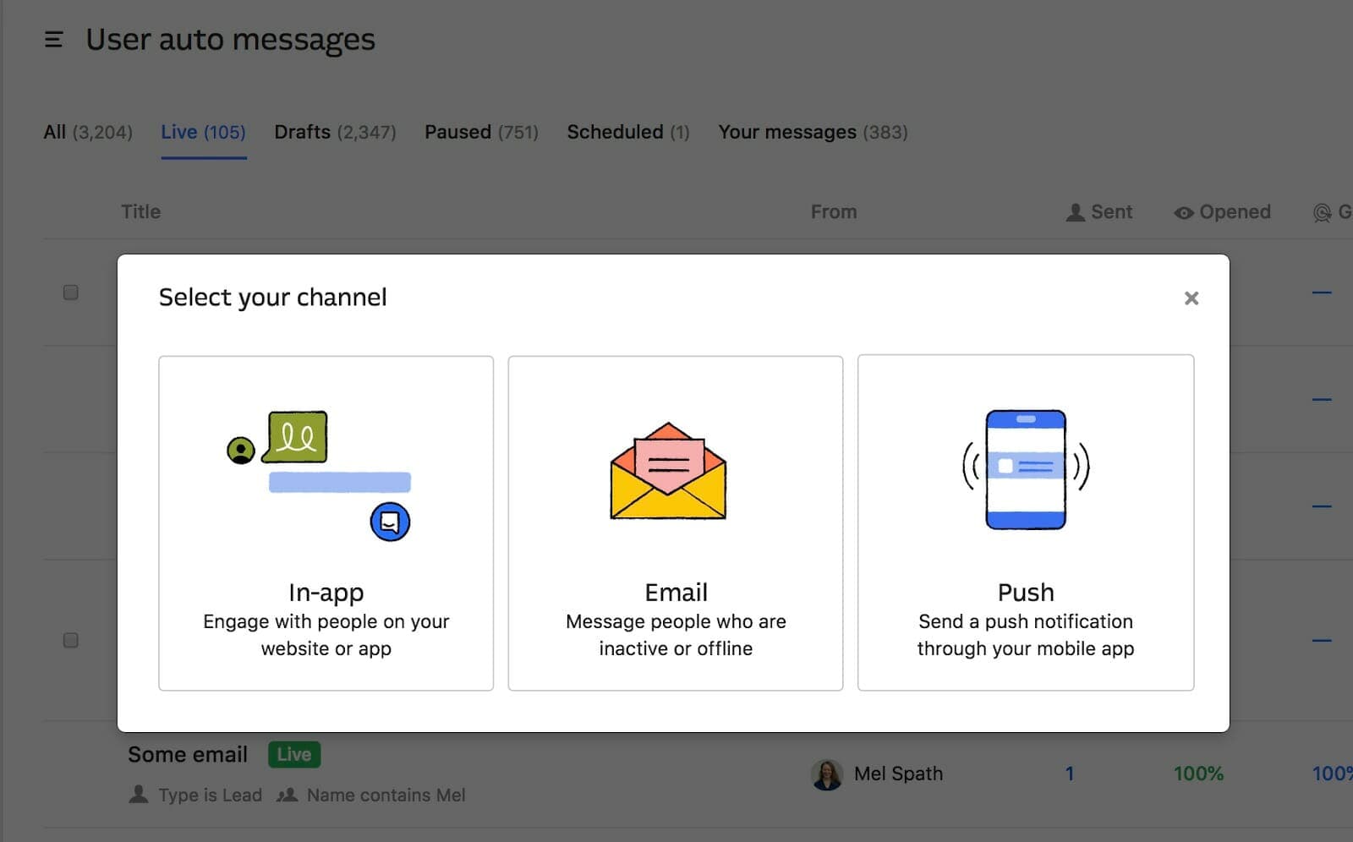Choose the Push channel card
The height and width of the screenshot is (842, 1353).
(x=1026, y=523)
